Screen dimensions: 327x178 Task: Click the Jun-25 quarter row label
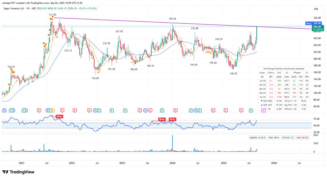262,81
